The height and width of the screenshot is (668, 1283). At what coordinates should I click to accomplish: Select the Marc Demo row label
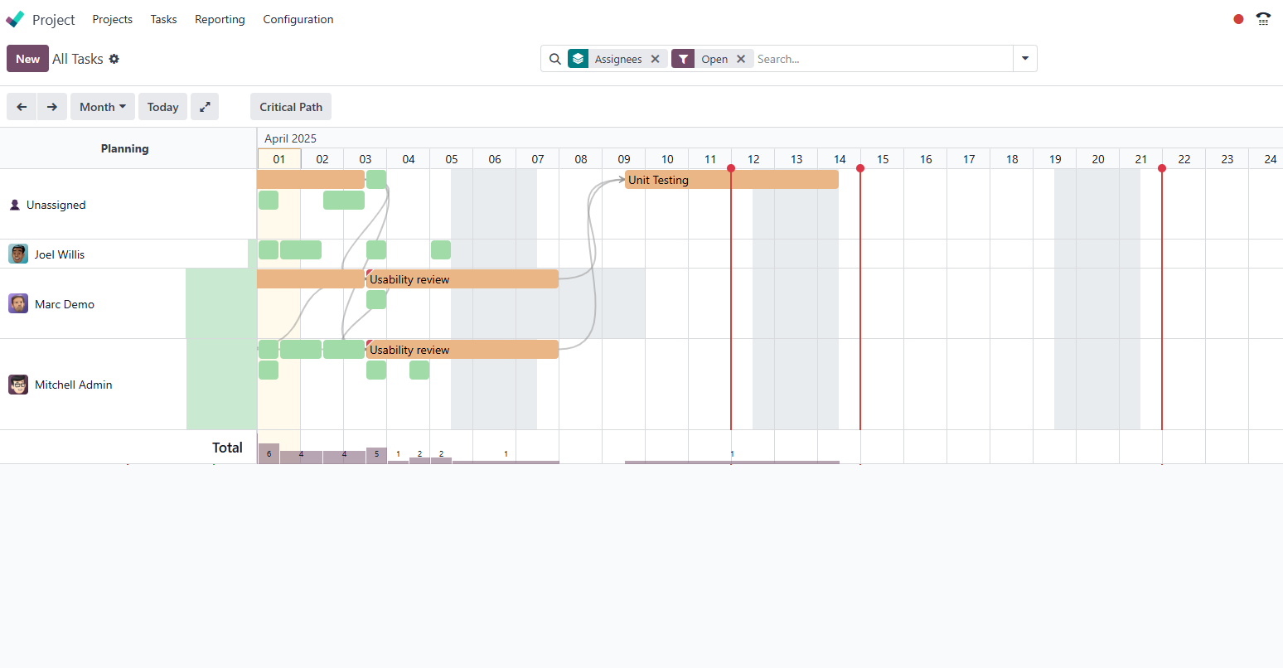pos(65,304)
